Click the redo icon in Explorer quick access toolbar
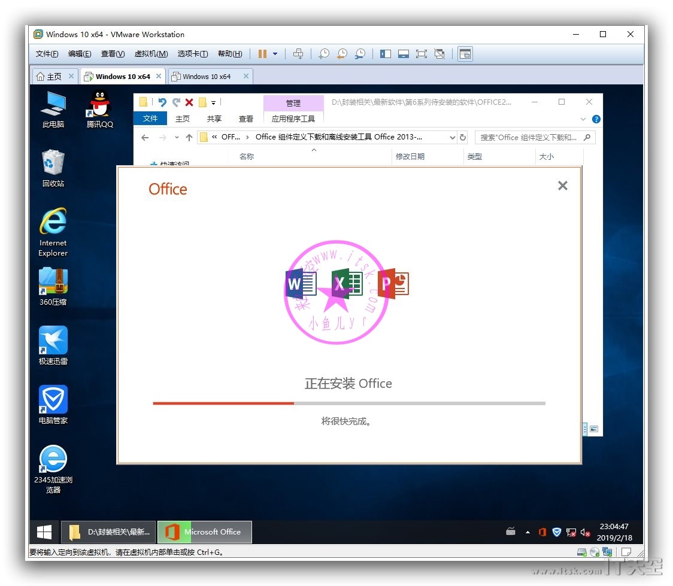Screen dimensions: 673x586 pyautogui.click(x=176, y=102)
